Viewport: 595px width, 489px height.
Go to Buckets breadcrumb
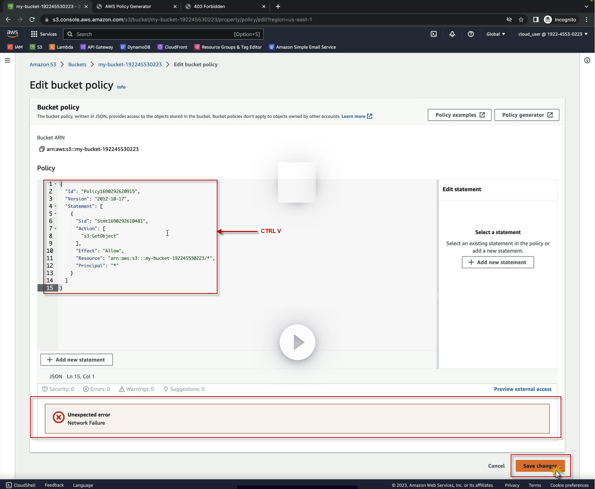[x=77, y=65]
